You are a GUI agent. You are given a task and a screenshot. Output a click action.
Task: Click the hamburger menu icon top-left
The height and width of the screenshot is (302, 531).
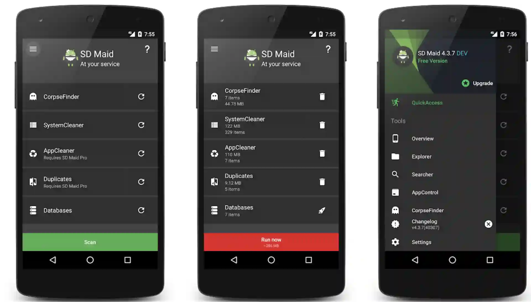33,49
